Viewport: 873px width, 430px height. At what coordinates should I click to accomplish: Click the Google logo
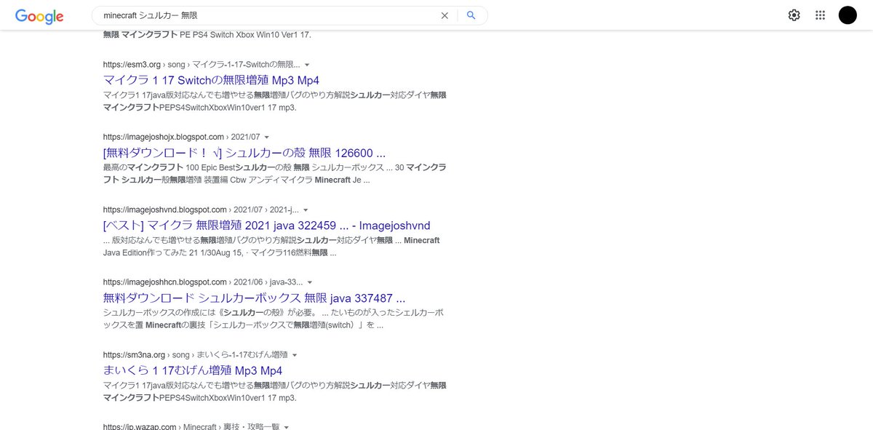(39, 16)
